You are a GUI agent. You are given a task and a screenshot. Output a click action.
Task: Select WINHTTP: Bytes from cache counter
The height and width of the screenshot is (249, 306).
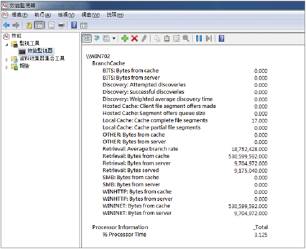[x=137, y=192]
